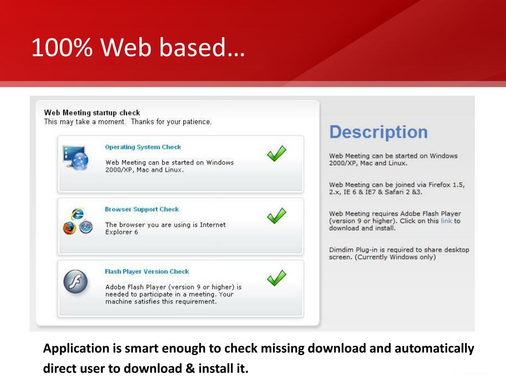Viewport: 506px width, 379px height.
Task: Click the Safari compass browser icon
Action: click(86, 227)
